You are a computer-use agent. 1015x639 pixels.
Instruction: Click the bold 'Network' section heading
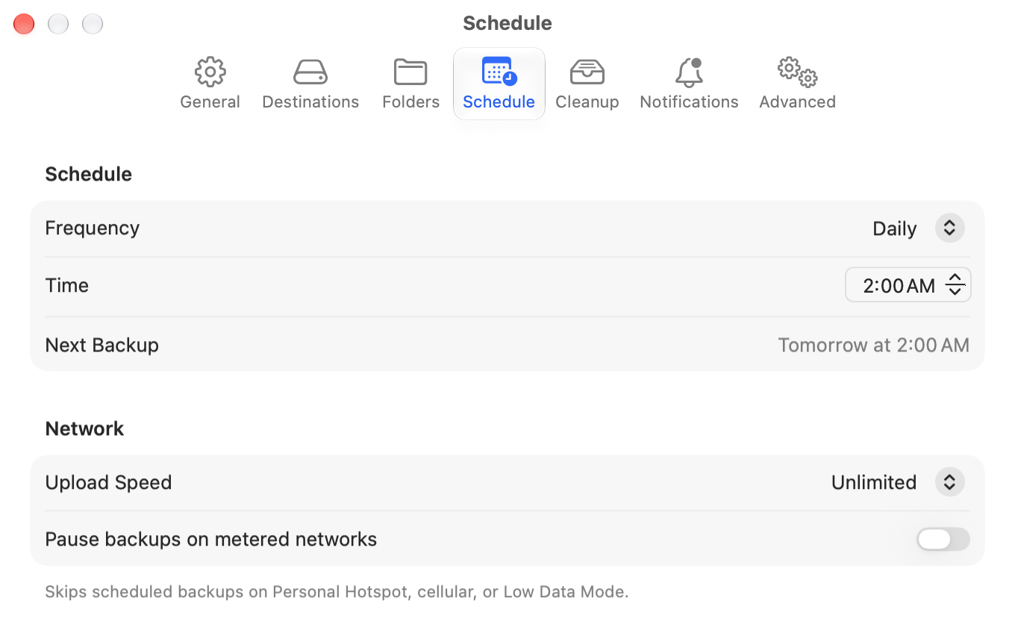click(x=84, y=428)
